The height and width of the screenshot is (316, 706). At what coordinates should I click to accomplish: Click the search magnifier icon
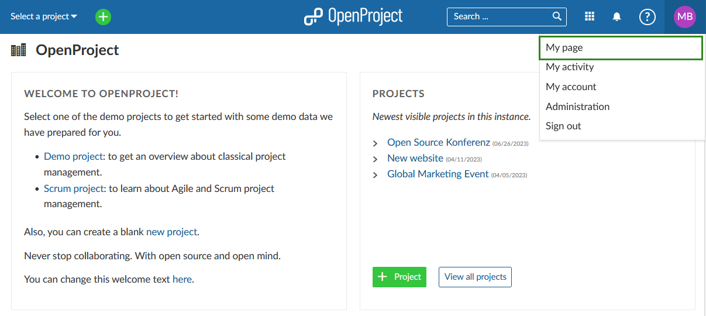click(557, 16)
